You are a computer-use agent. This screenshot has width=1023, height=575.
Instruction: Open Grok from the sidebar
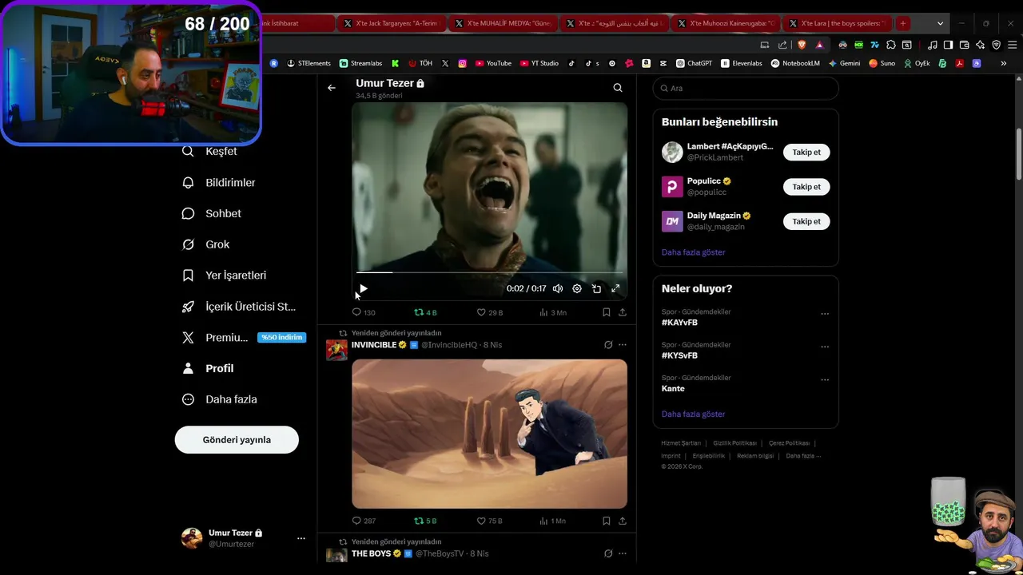tap(206, 244)
